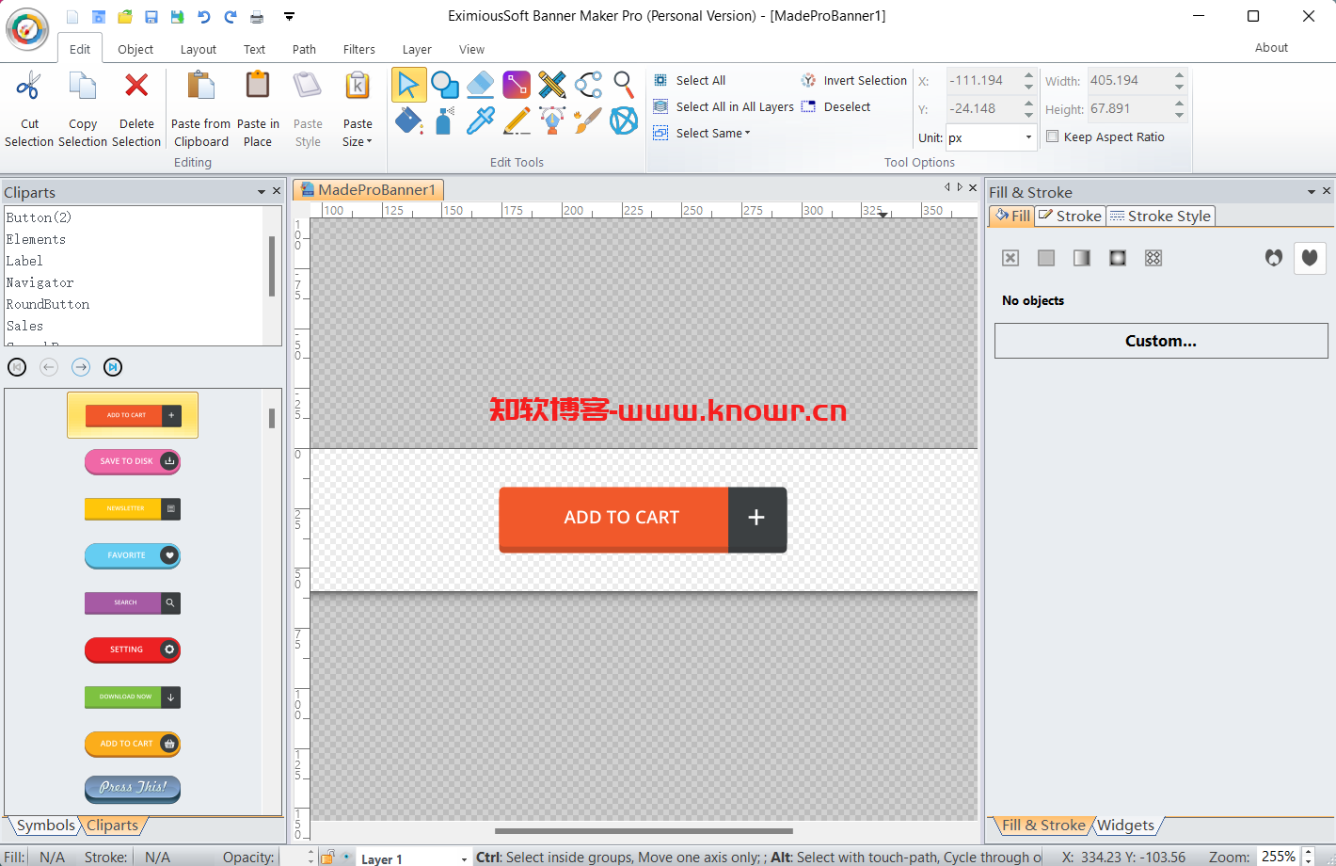
Task: Open the Layer 1 dropdown
Action: click(464, 858)
